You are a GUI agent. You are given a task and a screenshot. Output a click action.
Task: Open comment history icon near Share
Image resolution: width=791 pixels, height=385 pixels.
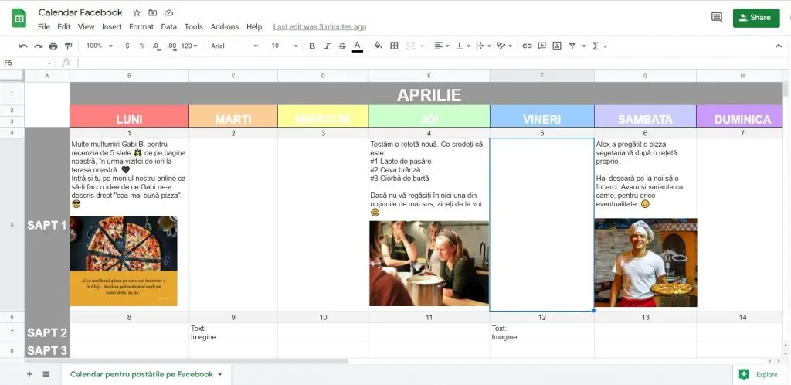[x=716, y=17]
